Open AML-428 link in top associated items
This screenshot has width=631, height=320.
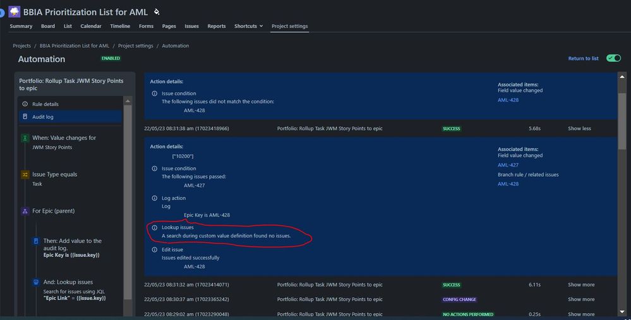pyautogui.click(x=508, y=100)
